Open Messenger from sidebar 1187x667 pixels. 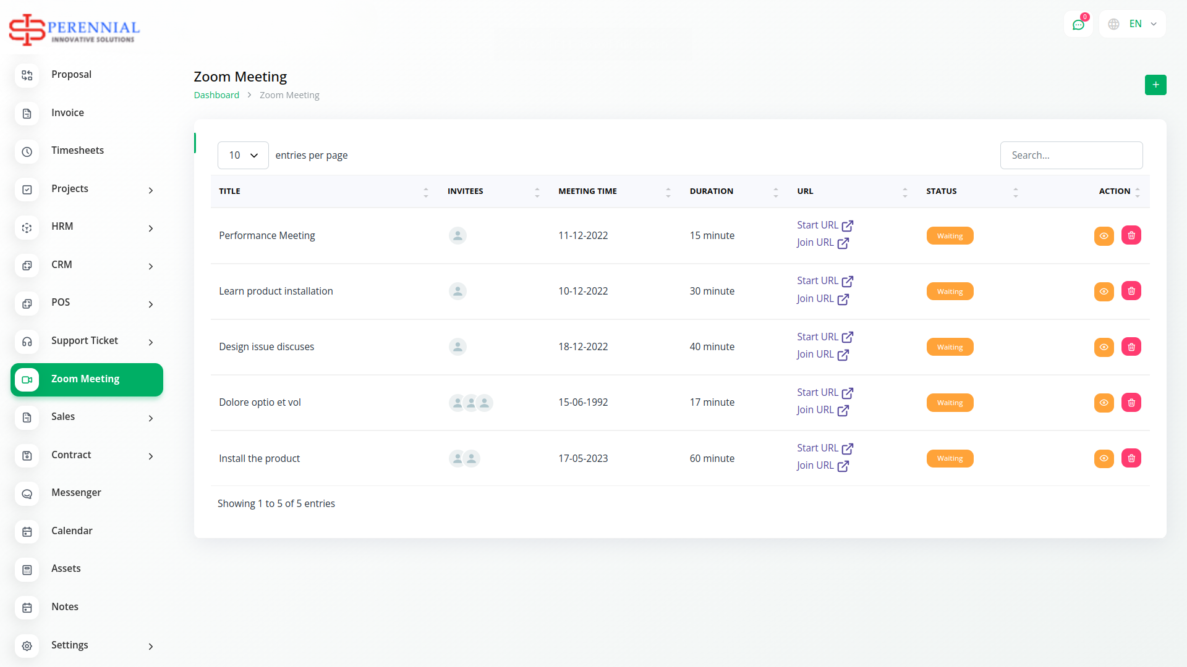point(76,493)
